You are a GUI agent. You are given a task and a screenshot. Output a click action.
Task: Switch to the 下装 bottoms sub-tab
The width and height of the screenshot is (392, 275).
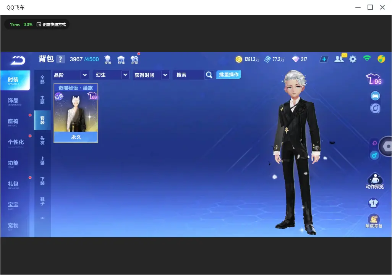[42, 181]
